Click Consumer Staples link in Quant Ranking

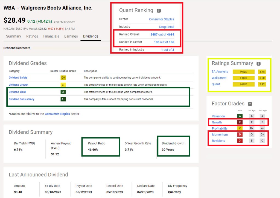[x=161, y=19]
